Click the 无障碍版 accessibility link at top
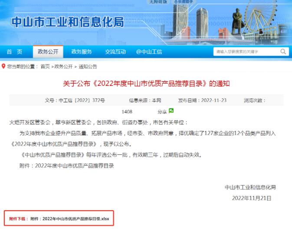Screen dimensions: 292x234 158,2
